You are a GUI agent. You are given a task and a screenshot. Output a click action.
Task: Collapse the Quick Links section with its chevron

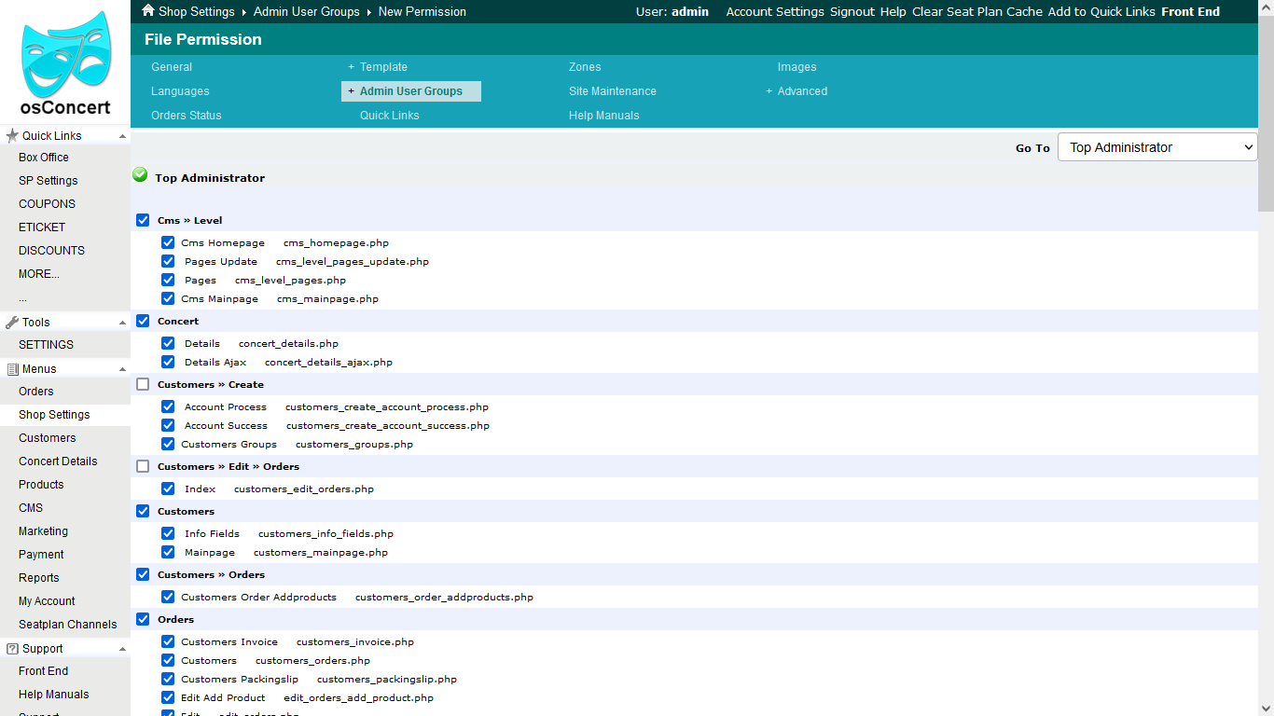(x=120, y=135)
